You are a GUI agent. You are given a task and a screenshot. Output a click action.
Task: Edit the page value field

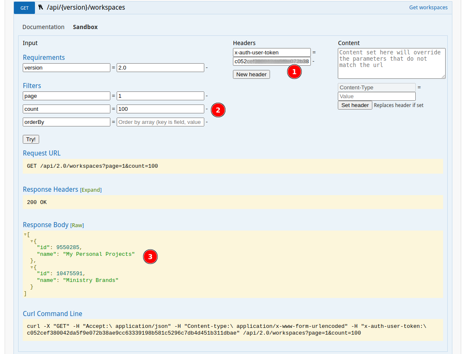(x=160, y=96)
